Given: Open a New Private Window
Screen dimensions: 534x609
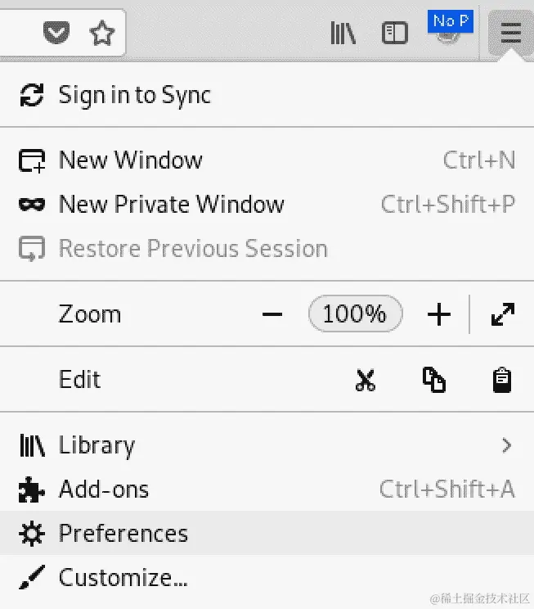Looking at the screenshot, I should coord(267,205).
